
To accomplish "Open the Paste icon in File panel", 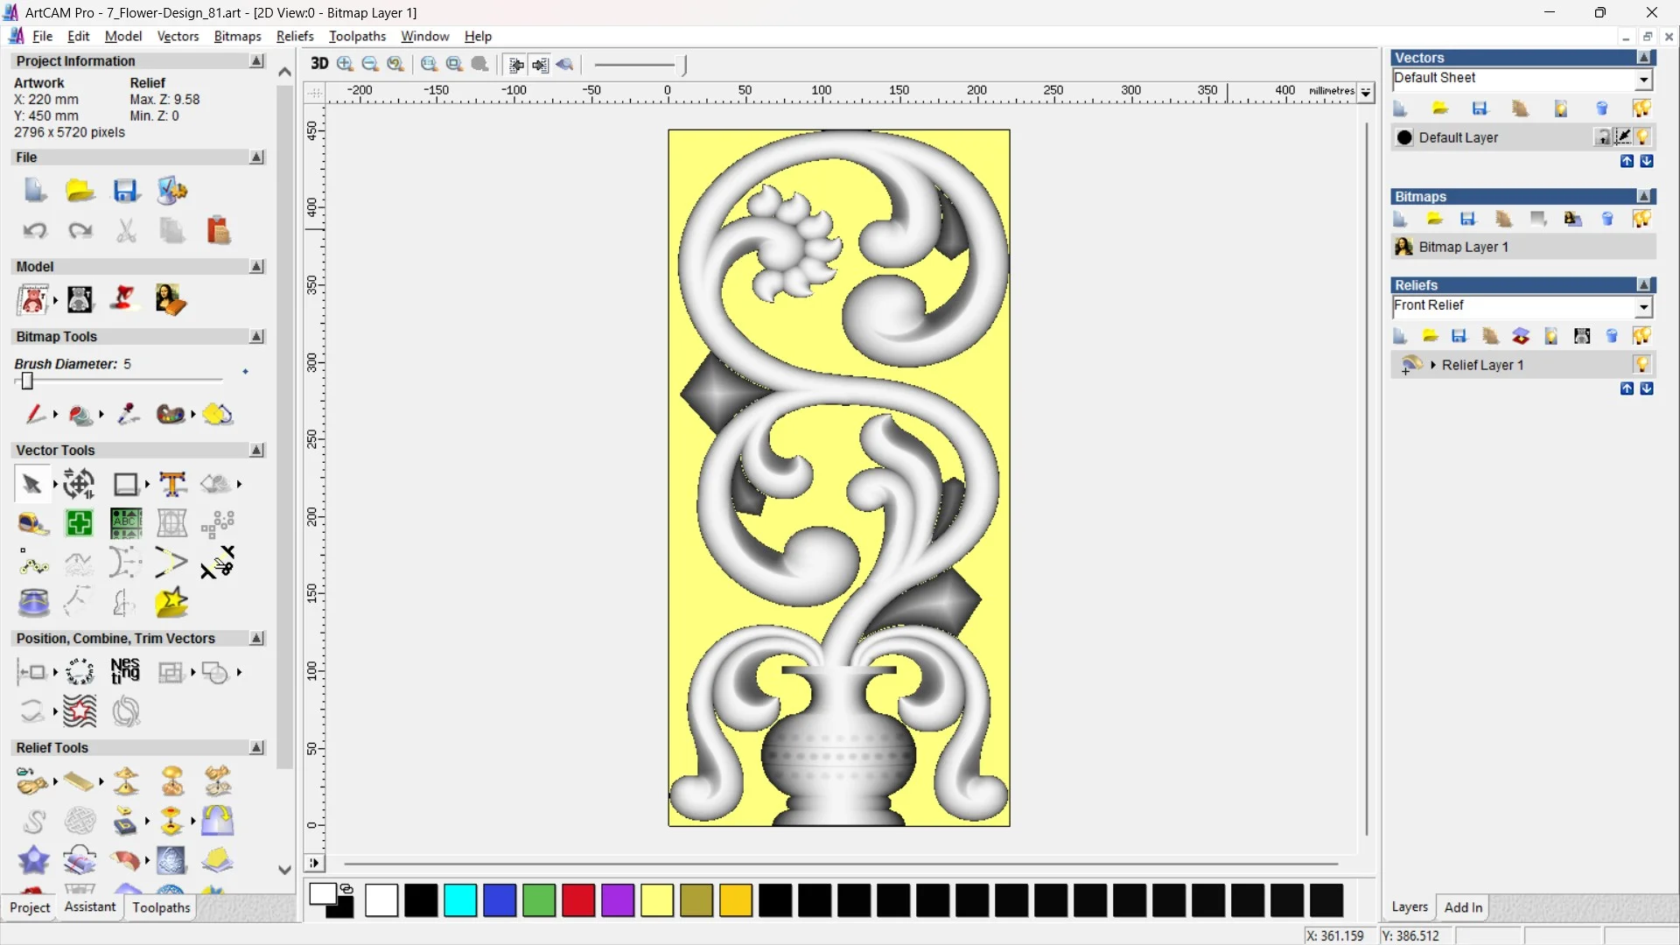I will click(x=218, y=230).
